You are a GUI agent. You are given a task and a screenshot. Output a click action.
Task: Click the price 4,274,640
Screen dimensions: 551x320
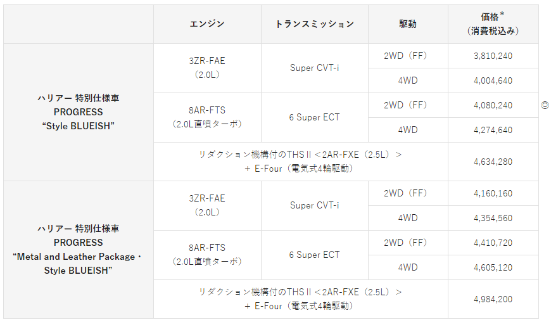coord(493,130)
